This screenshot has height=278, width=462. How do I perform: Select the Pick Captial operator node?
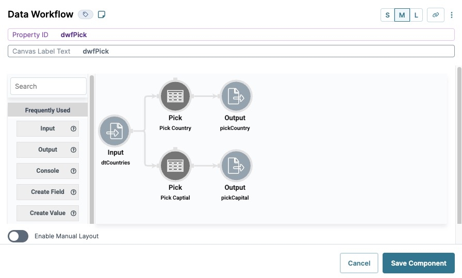pyautogui.click(x=175, y=166)
